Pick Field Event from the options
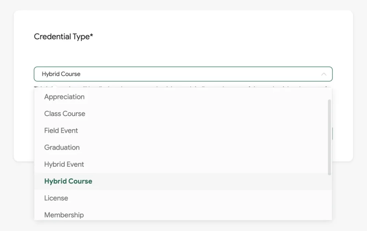The width and height of the screenshot is (367, 231). pyautogui.click(x=61, y=130)
